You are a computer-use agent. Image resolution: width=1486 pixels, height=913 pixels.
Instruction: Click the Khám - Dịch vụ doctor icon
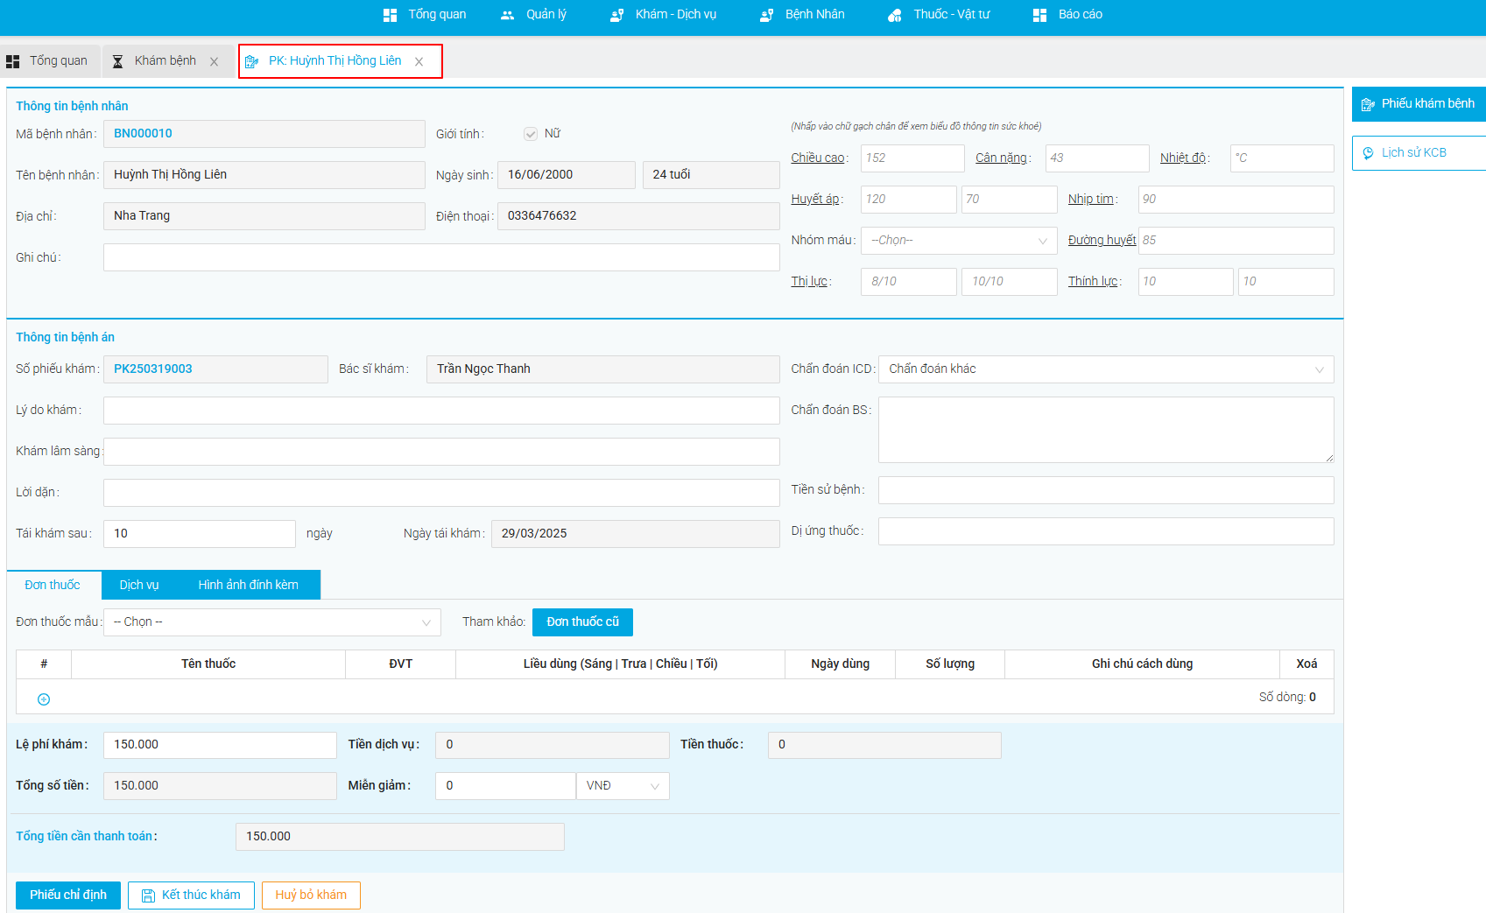click(x=616, y=15)
